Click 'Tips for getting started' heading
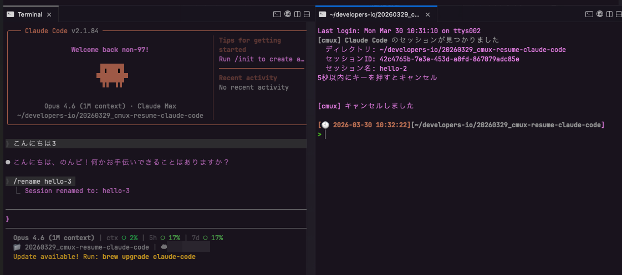 coord(250,45)
